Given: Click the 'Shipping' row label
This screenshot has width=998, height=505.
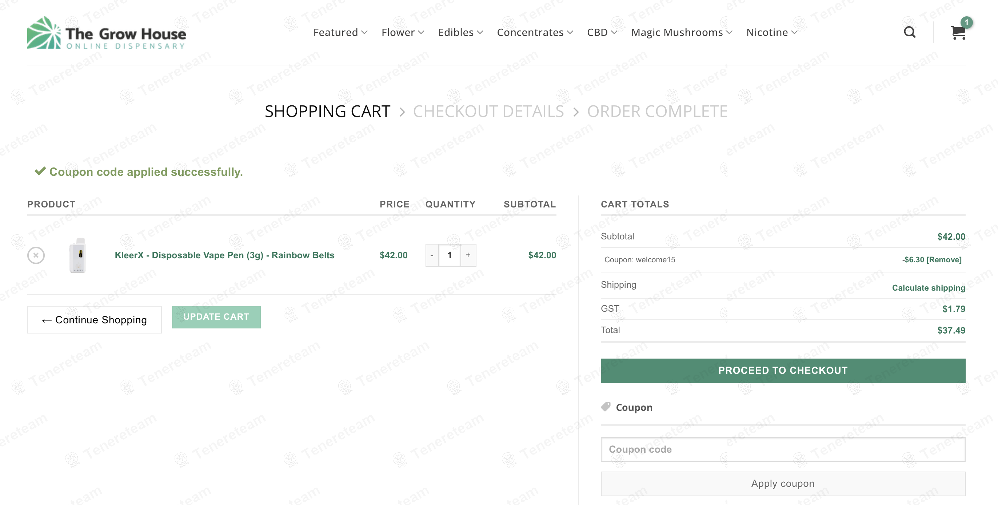Looking at the screenshot, I should click(618, 284).
